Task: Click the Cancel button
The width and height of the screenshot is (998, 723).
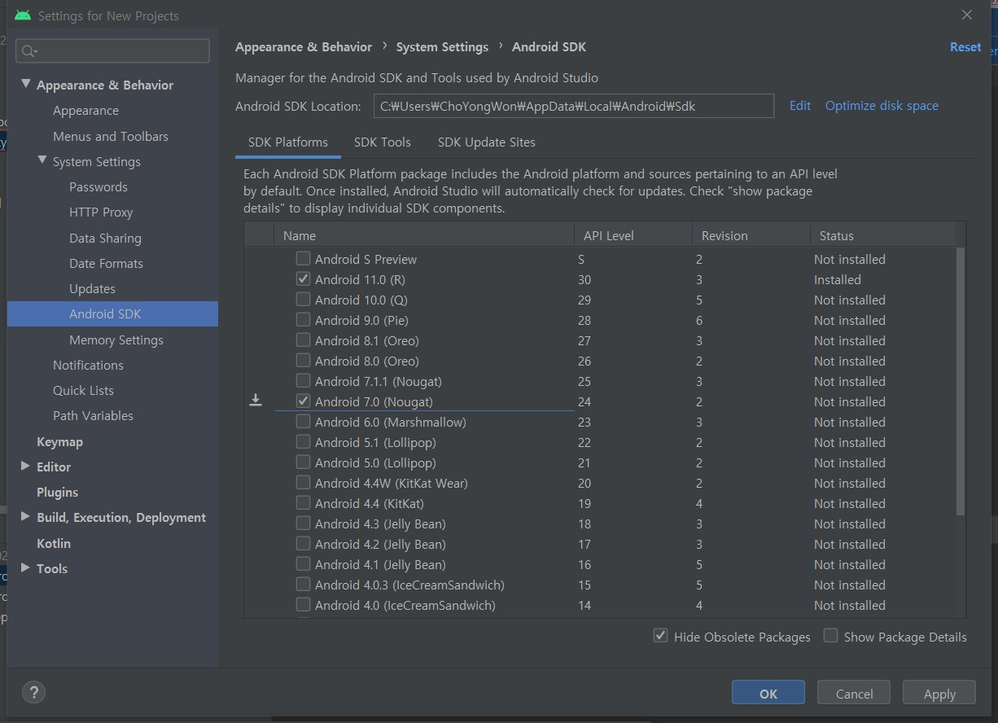Action: (x=855, y=693)
